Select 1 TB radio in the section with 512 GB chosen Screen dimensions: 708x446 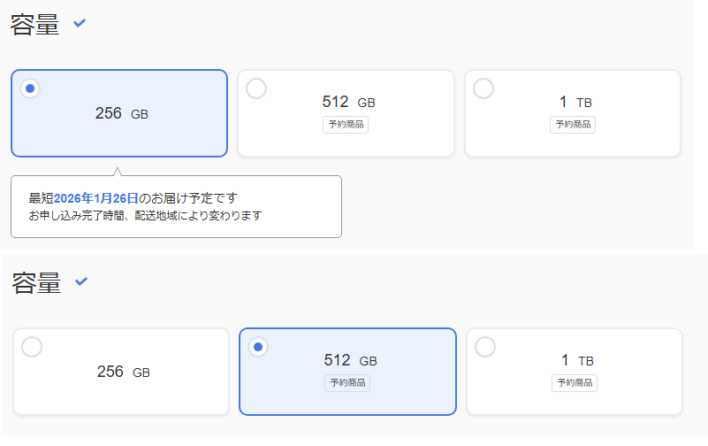(485, 347)
